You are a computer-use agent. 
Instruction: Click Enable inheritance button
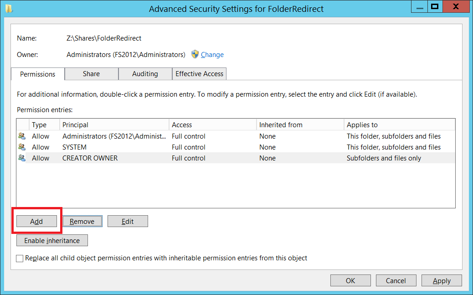click(x=52, y=241)
